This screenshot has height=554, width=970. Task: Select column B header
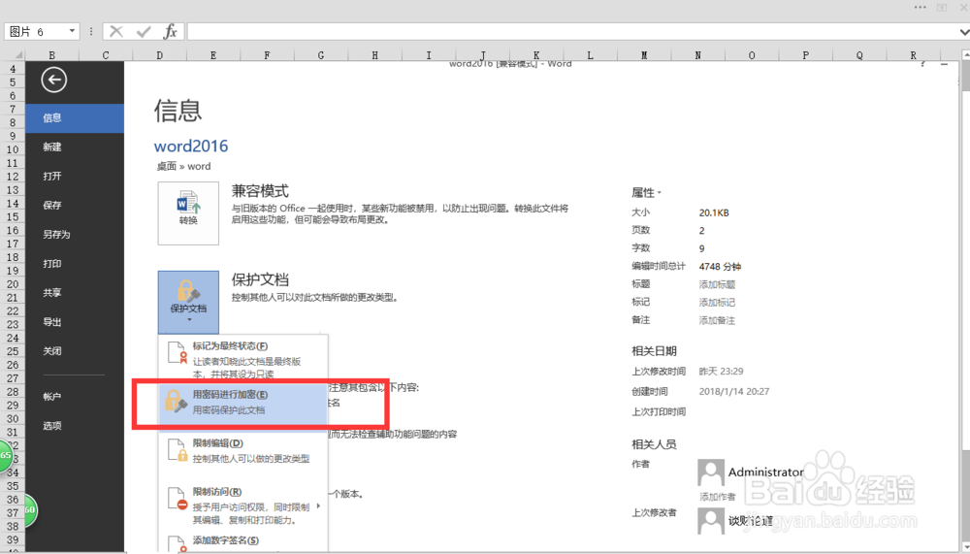(52, 55)
